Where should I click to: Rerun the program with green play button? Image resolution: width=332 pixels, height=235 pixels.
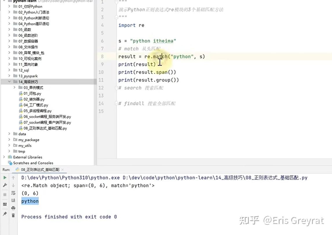point(5,178)
